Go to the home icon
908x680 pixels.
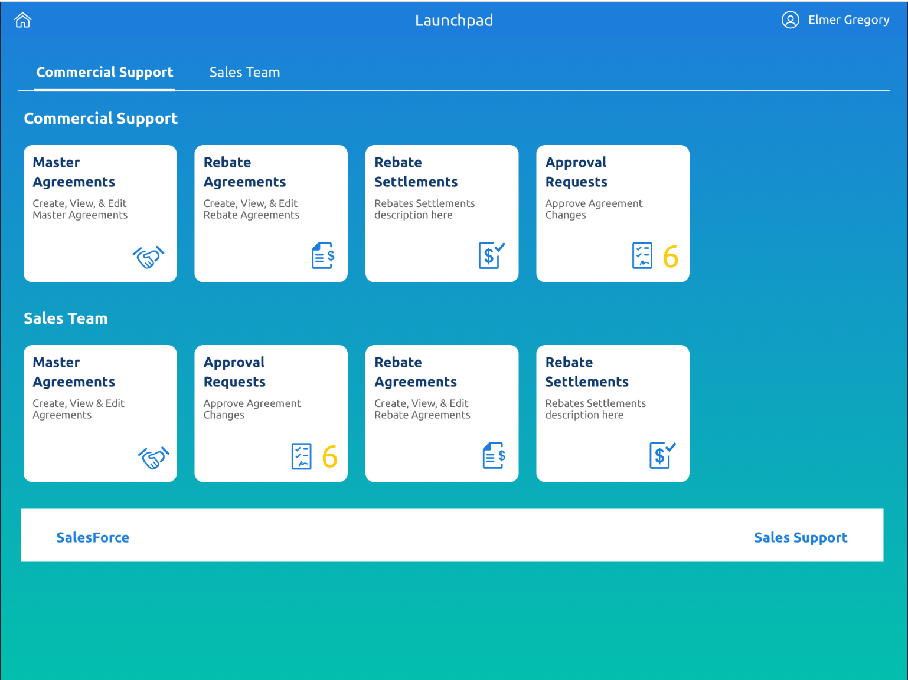click(22, 20)
